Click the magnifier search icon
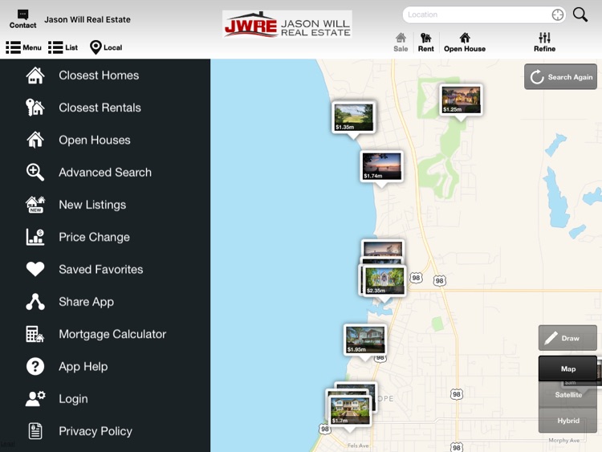 point(580,14)
